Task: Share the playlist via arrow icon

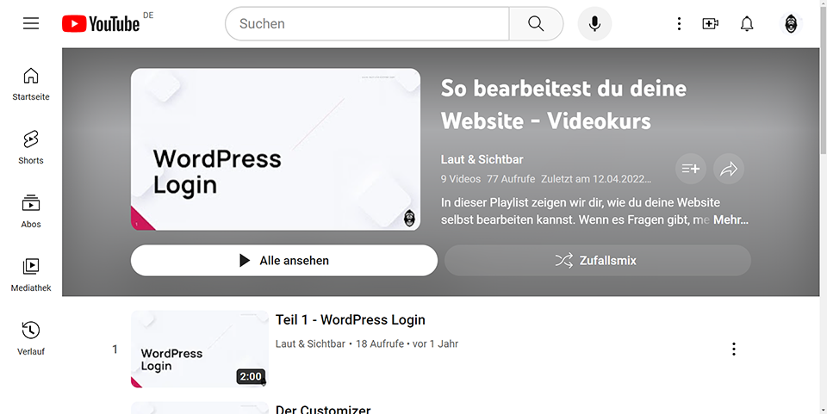Action: 729,169
